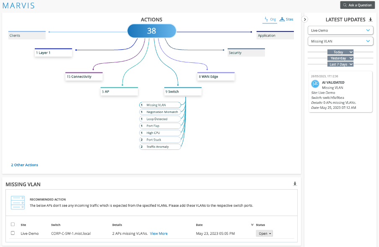379x247 pixels.
Task: Open the Live-Demo site dropdown
Action: [x=340, y=31]
